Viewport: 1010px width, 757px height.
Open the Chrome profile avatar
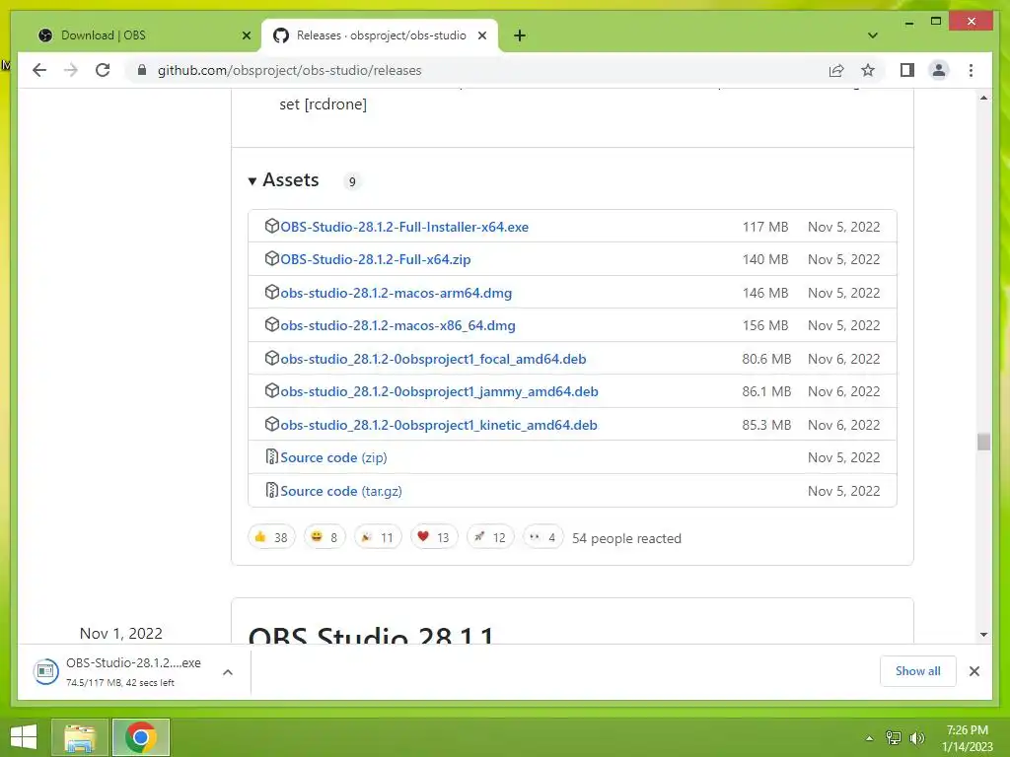pyautogui.click(x=939, y=70)
